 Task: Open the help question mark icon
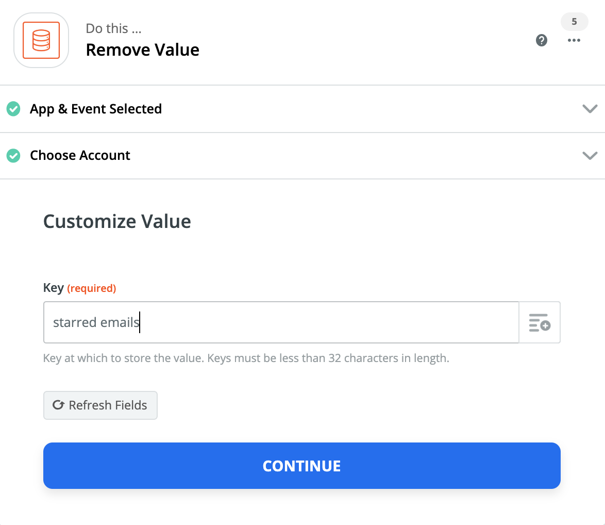click(542, 40)
